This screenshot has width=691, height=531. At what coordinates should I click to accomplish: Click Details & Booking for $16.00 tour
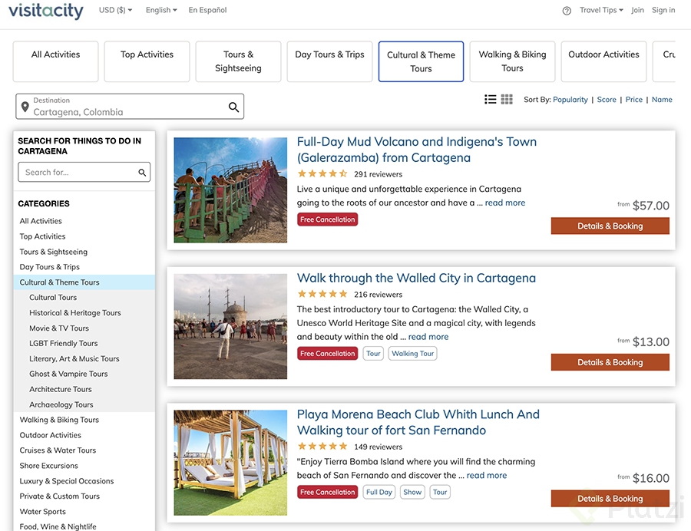610,499
